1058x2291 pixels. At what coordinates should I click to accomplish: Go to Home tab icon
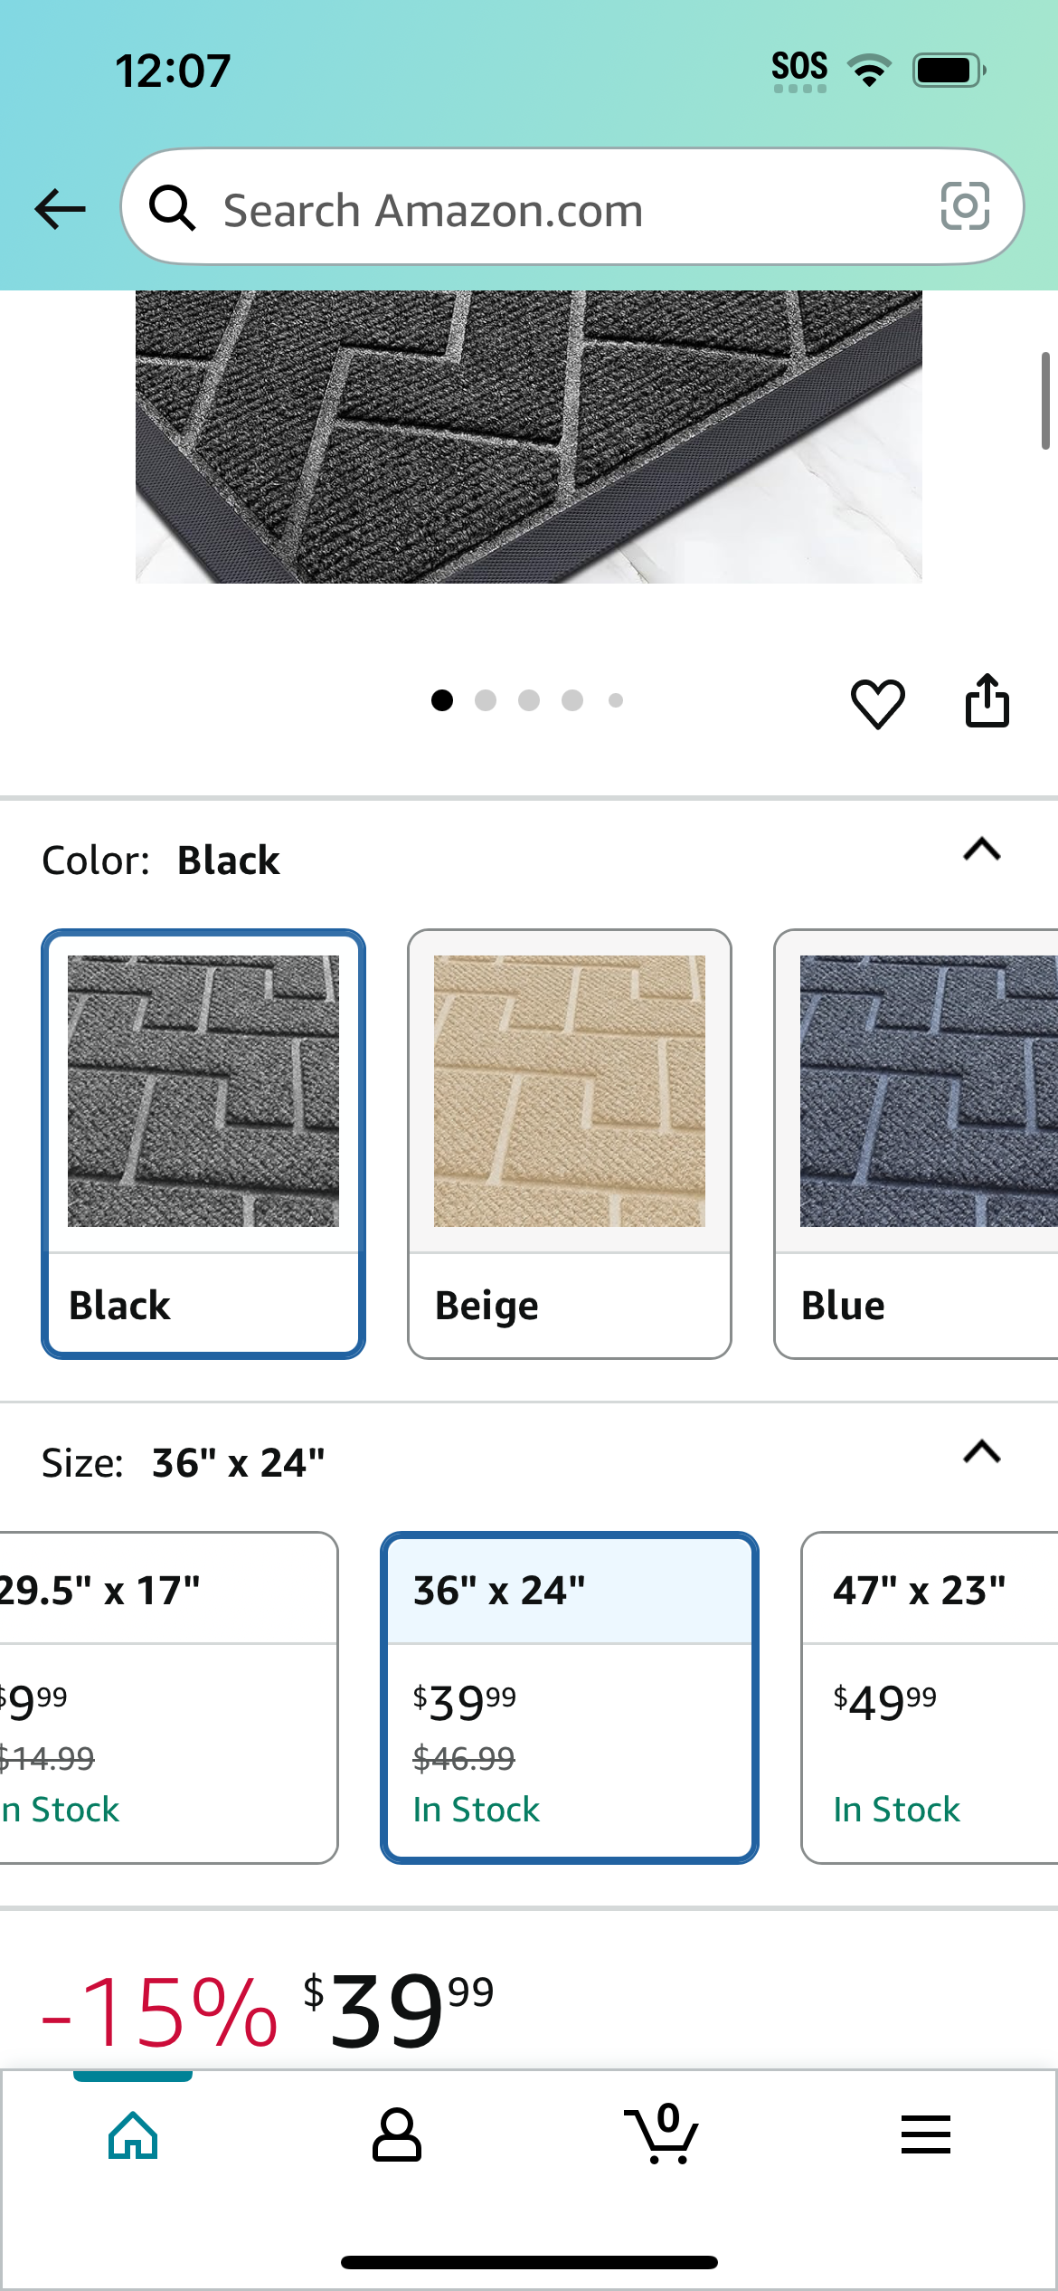pos(133,2135)
